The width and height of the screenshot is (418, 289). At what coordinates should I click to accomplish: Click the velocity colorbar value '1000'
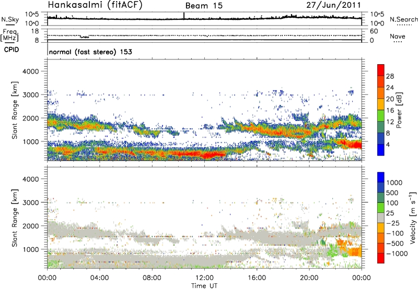coord(394,183)
